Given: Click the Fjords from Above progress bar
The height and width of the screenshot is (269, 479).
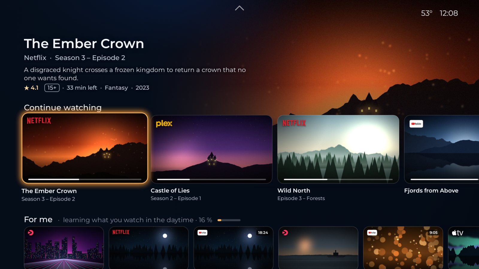Looking at the screenshot, I should click(445, 179).
